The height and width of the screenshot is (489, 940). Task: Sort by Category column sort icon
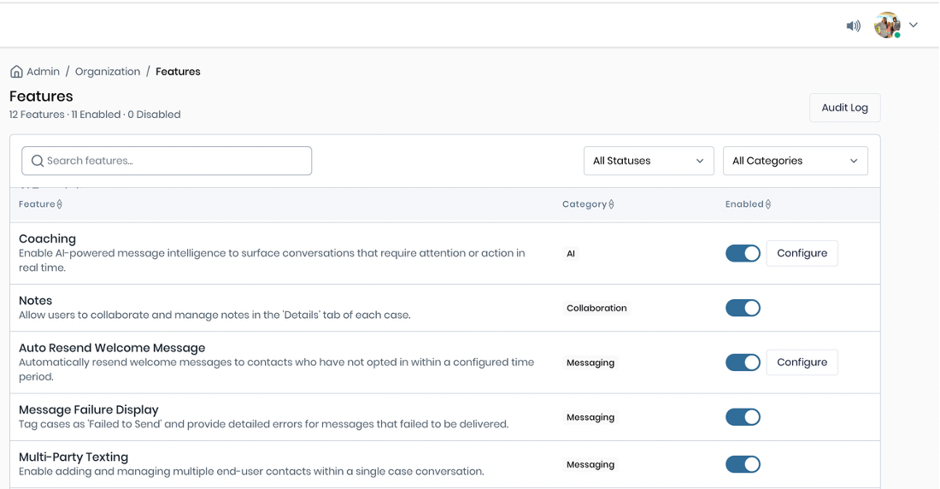[x=611, y=204]
